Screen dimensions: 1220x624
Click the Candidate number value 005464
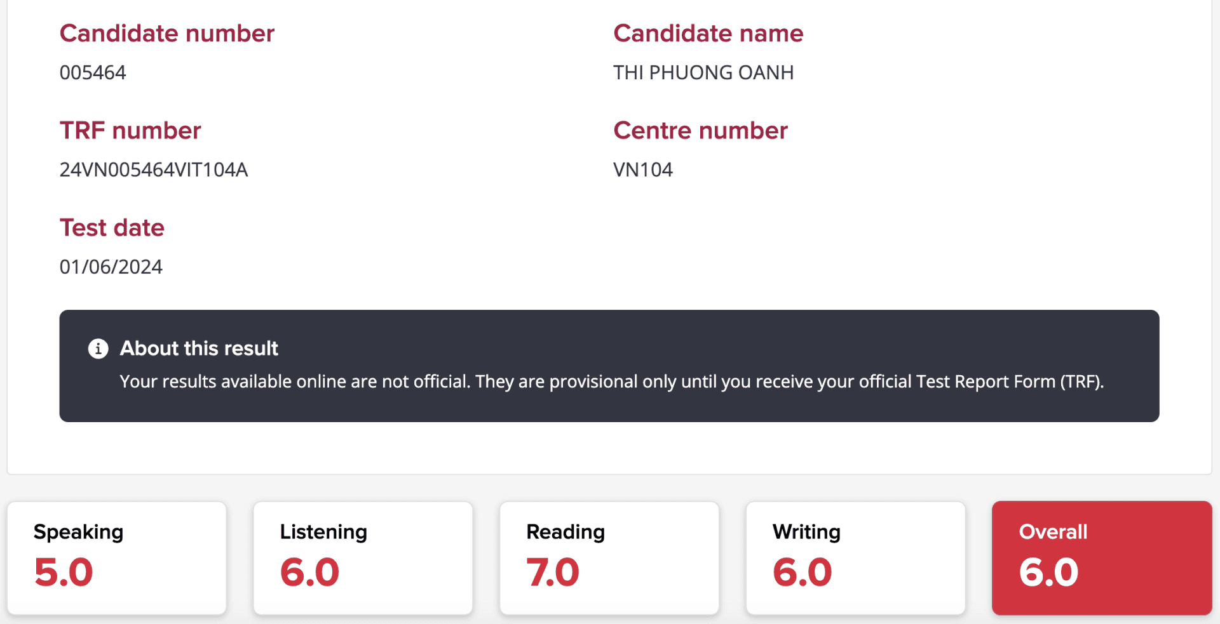click(93, 73)
